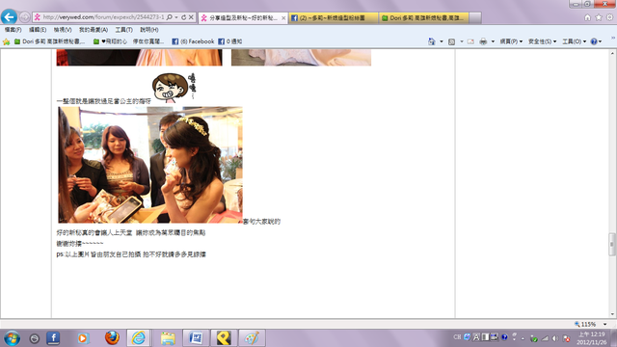Viewport: 617px width, 347px height.
Task: Click the RSS feeds icon in command bar
Action: [x=452, y=41]
